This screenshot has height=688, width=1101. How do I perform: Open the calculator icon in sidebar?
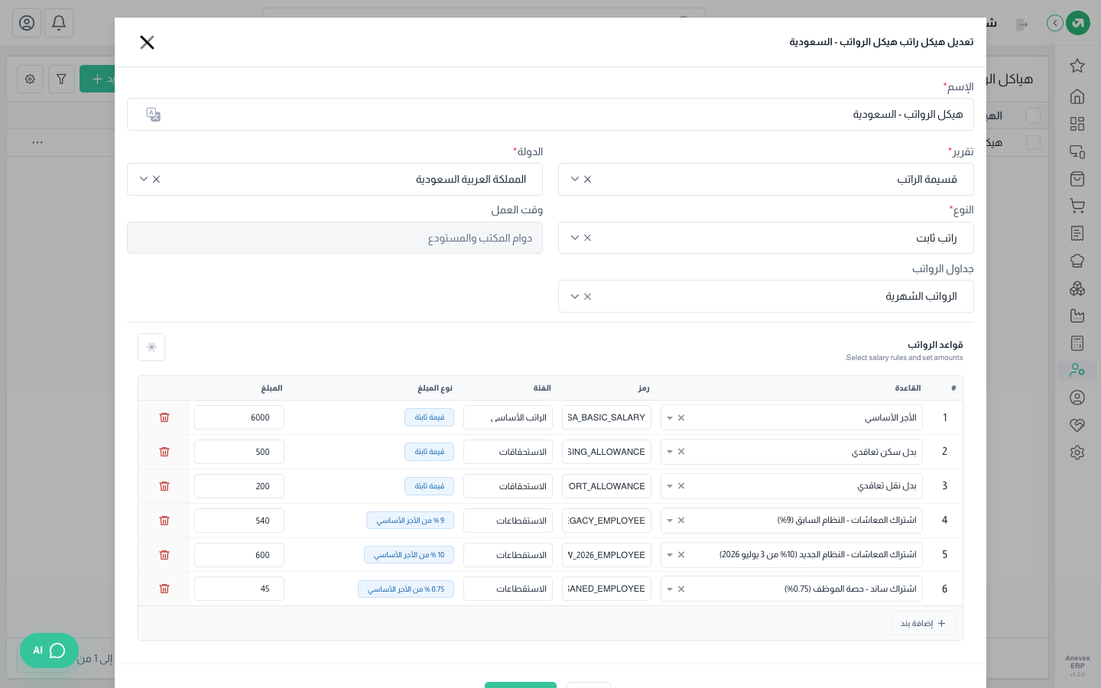pyautogui.click(x=1077, y=343)
